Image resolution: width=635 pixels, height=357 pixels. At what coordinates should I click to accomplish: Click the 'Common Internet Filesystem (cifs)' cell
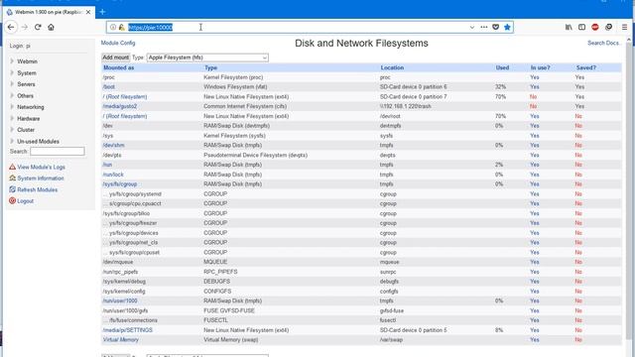coord(245,106)
